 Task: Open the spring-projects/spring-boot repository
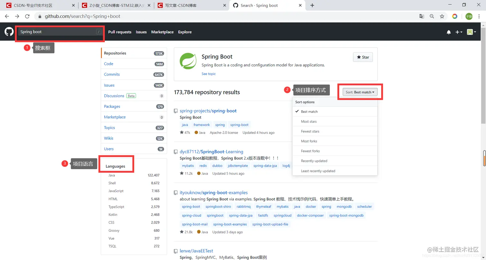[208, 111]
